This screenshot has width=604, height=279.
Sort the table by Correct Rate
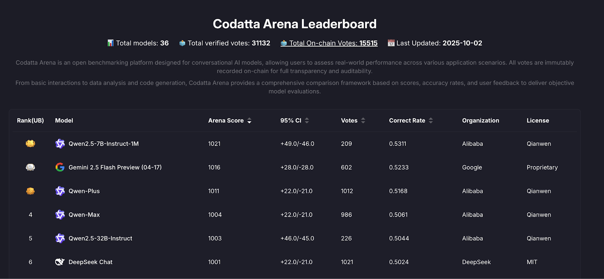431,121
